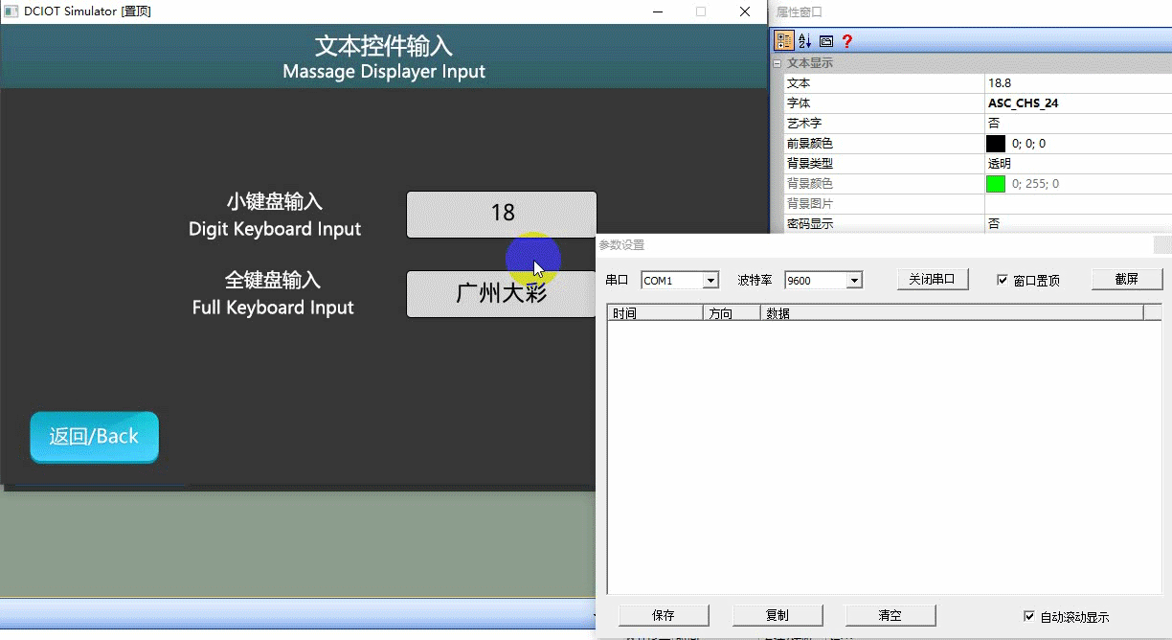
Task: Click the 关闭串口 button
Action: (933, 279)
